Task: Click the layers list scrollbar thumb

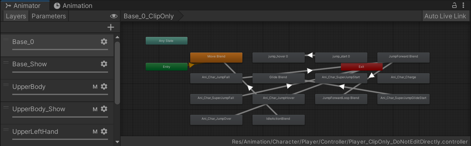Action: click(x=117, y=73)
